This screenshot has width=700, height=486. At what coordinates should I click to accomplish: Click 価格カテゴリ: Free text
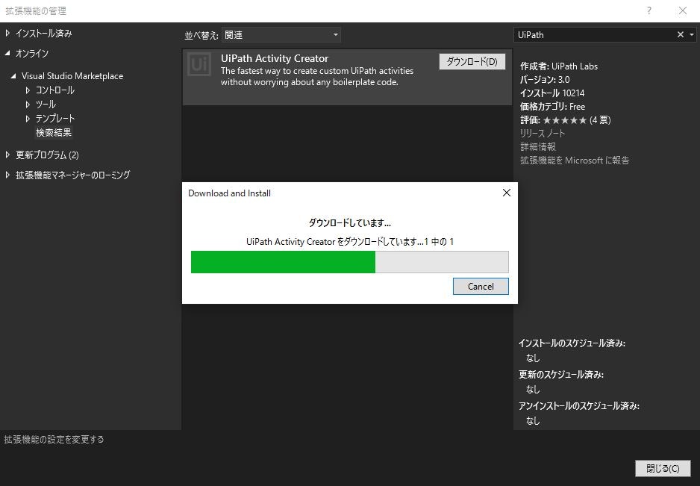click(552, 106)
